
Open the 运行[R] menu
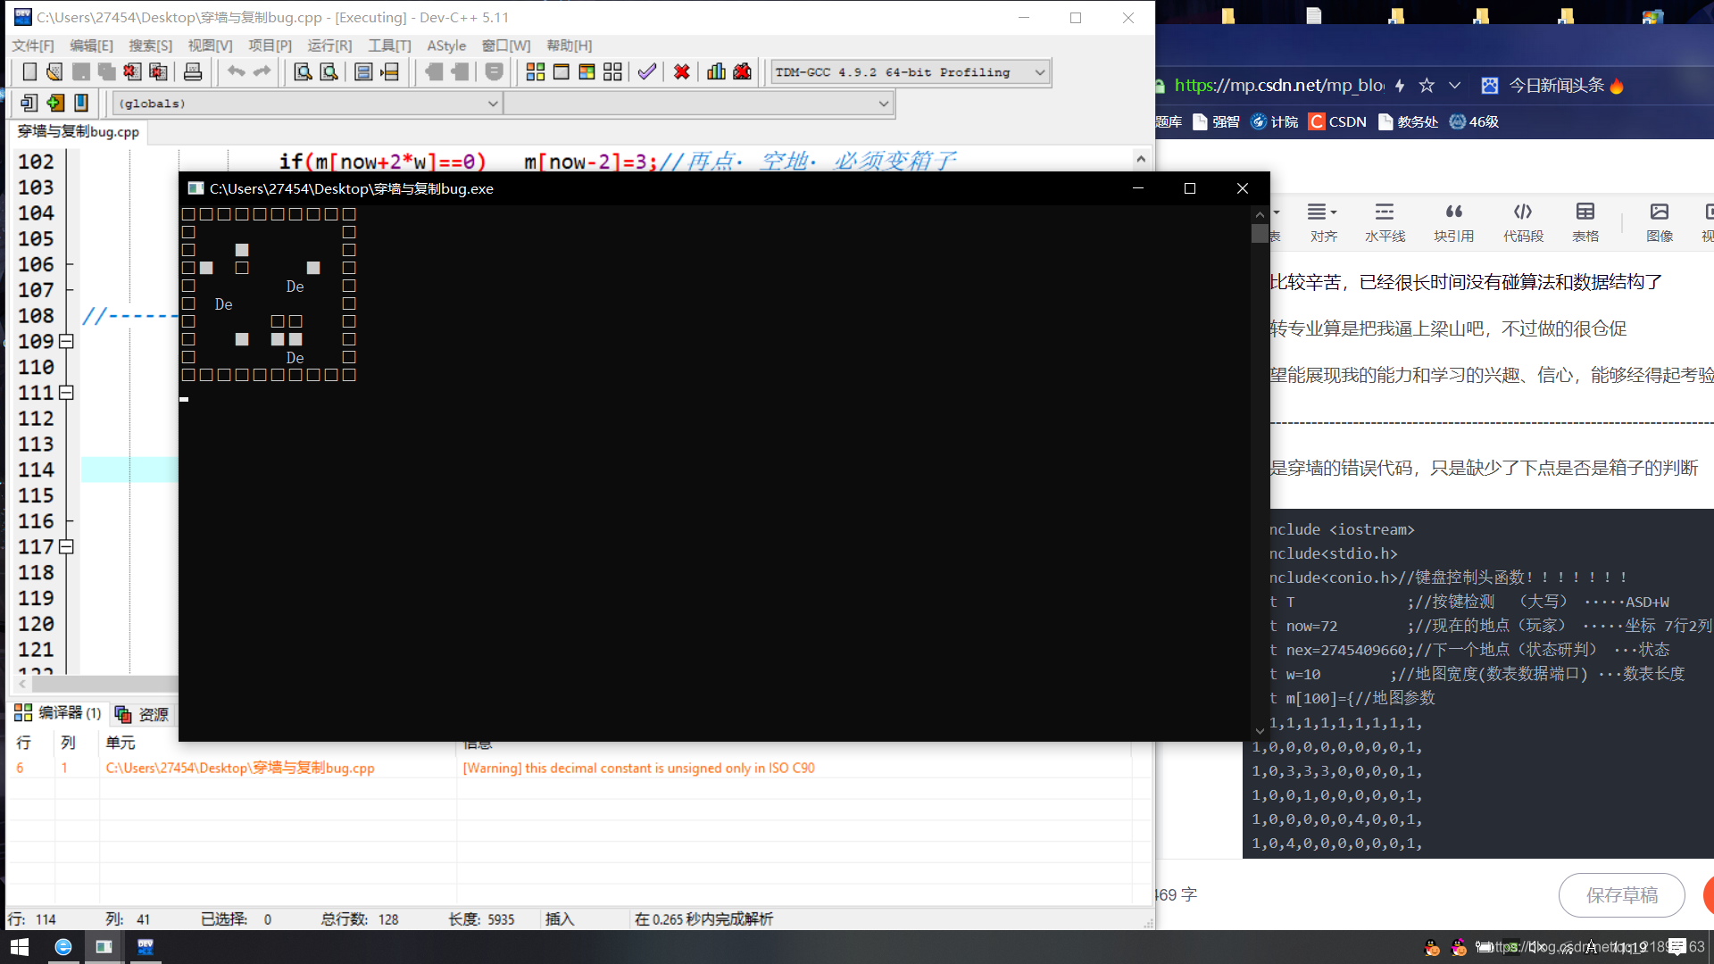[x=329, y=46]
